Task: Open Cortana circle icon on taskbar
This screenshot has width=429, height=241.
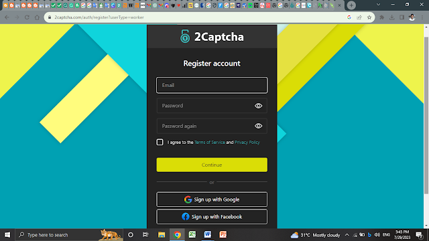Action: (131, 235)
